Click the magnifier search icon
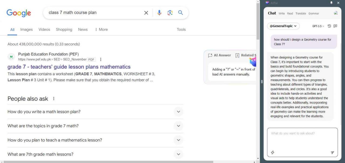The width and height of the screenshot is (345, 163). [x=181, y=13]
